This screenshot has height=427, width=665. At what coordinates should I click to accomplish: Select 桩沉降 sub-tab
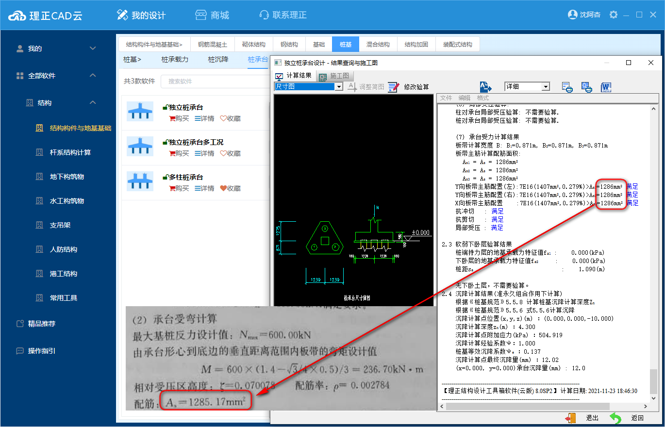(218, 60)
